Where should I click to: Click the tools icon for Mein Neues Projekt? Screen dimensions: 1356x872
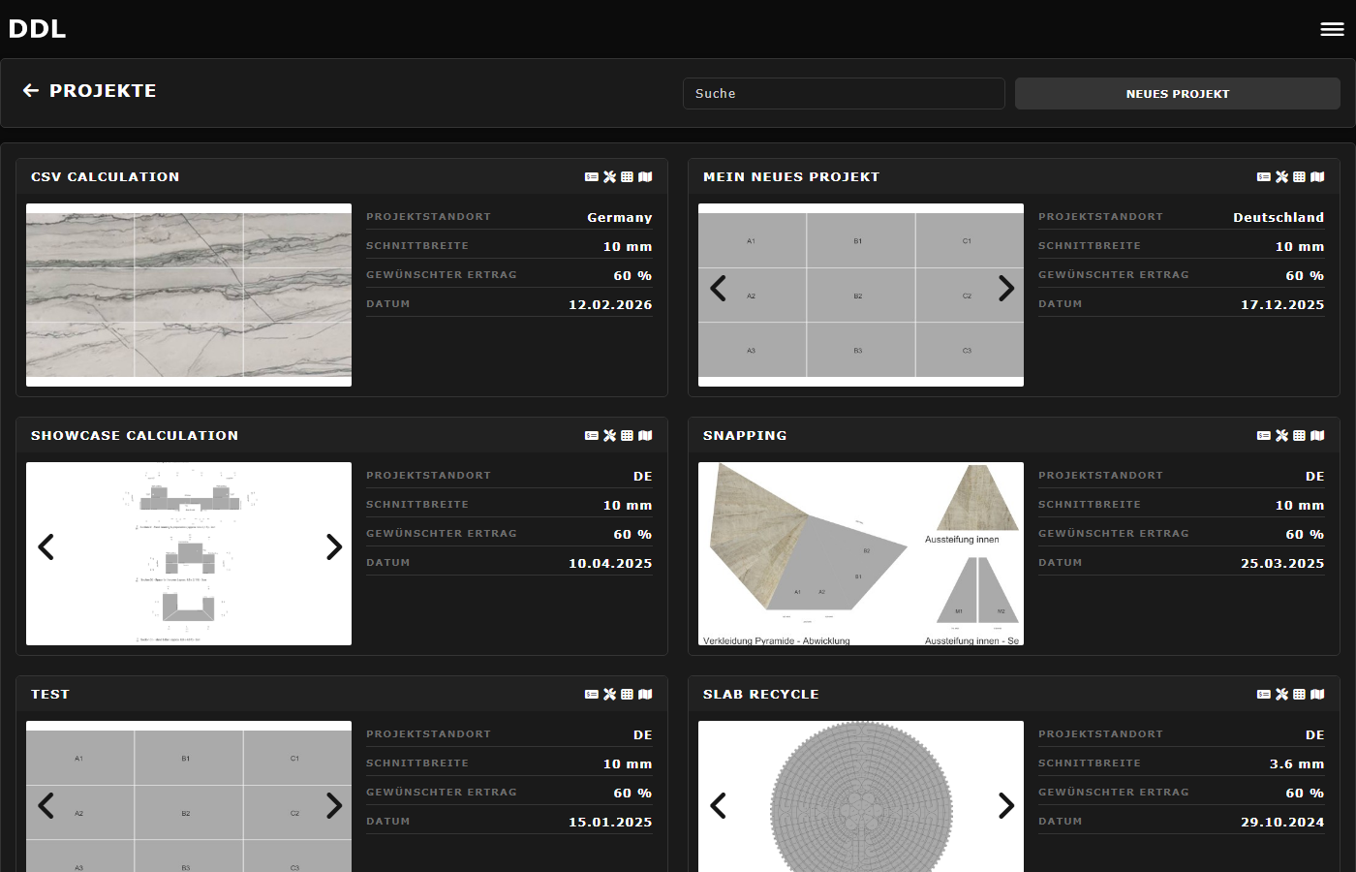(1281, 176)
